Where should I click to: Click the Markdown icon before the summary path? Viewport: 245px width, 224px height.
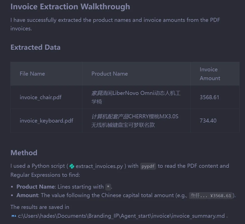[x=14, y=216]
